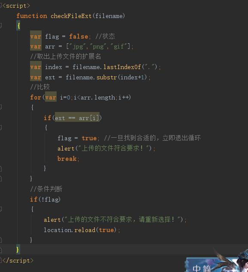The width and height of the screenshot is (248, 272).
Task: Click the string 上传的文件符合要求！
Action: pyautogui.click(x=114, y=148)
